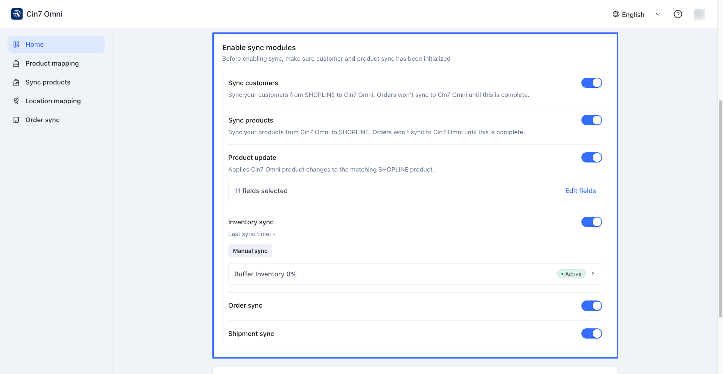The image size is (723, 374).
Task: Click the 'Enable sync modules' heading
Action: pos(259,48)
